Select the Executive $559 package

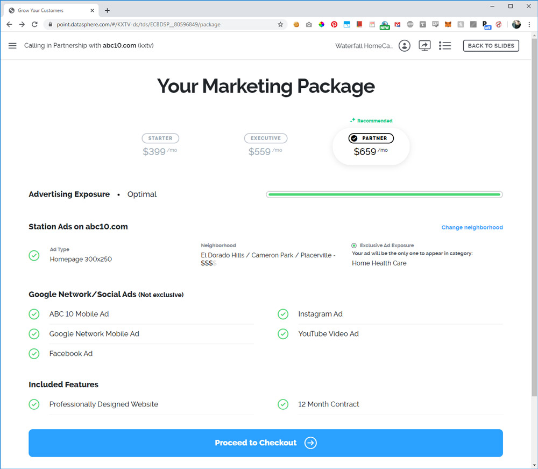point(266,145)
